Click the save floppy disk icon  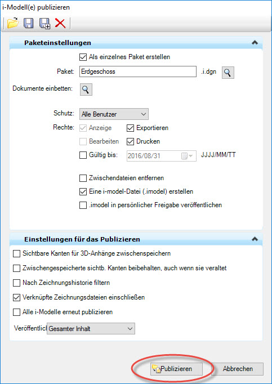(29, 23)
